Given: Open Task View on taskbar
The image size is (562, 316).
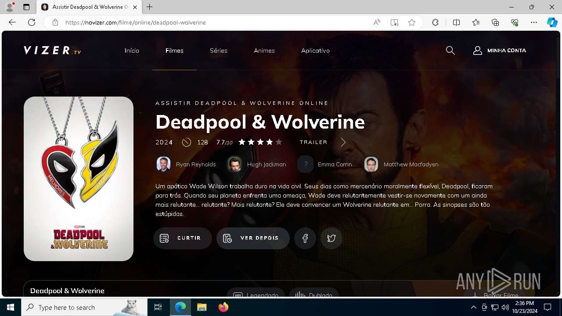Looking at the screenshot, I should (158, 307).
